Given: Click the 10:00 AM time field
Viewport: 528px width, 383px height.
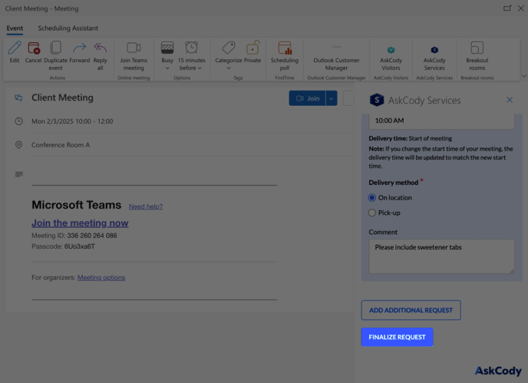Looking at the screenshot, I should (441, 121).
